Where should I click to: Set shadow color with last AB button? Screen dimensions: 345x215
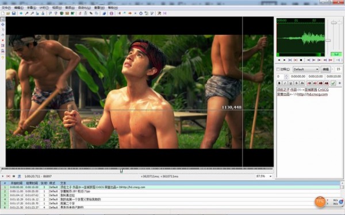point(327,83)
